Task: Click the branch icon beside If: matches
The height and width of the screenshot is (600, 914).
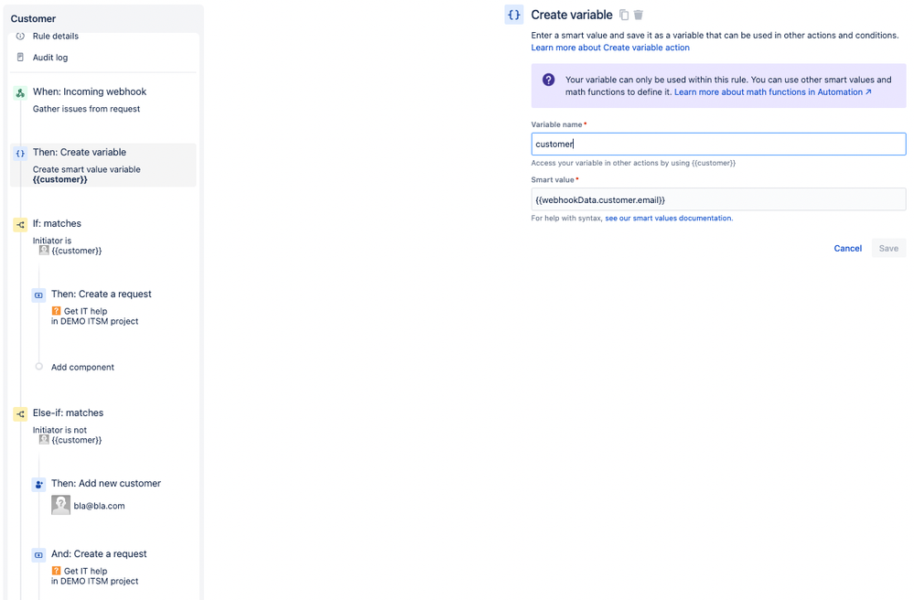Action: pyautogui.click(x=19, y=223)
